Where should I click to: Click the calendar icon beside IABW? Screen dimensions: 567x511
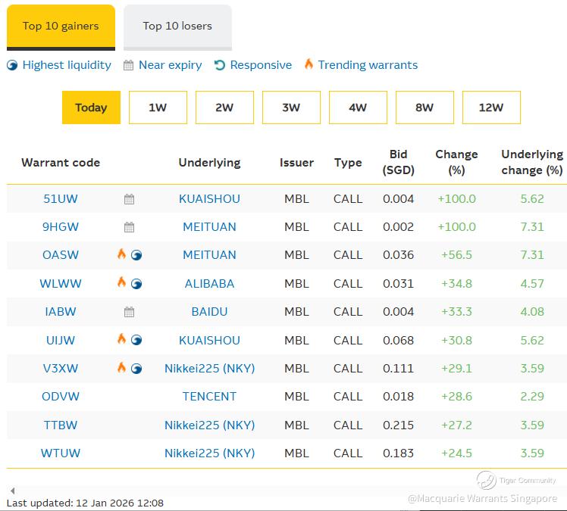pos(129,312)
